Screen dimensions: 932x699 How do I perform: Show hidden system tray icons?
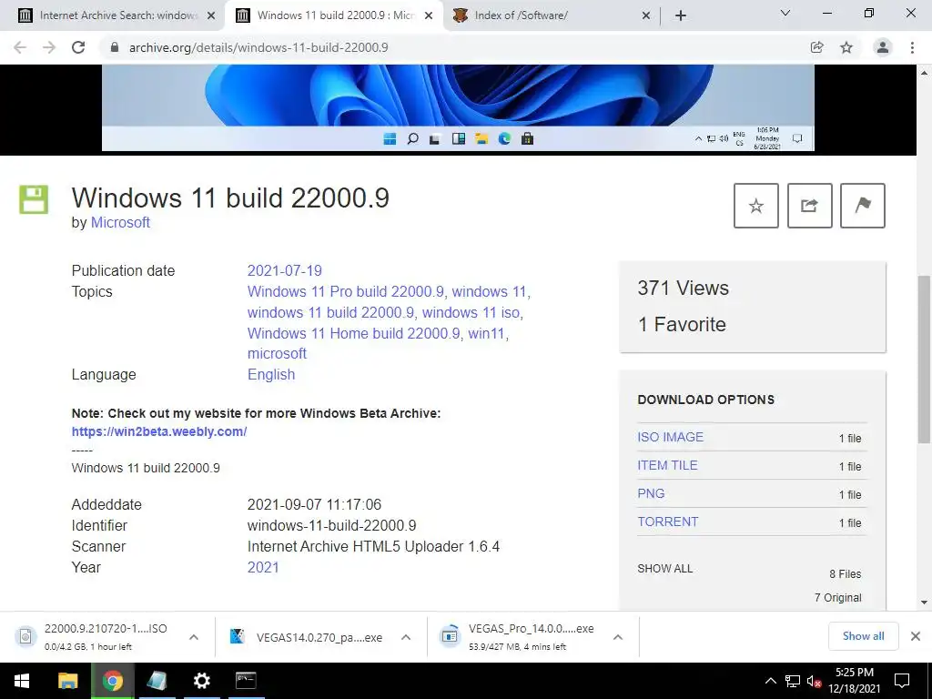[770, 681]
